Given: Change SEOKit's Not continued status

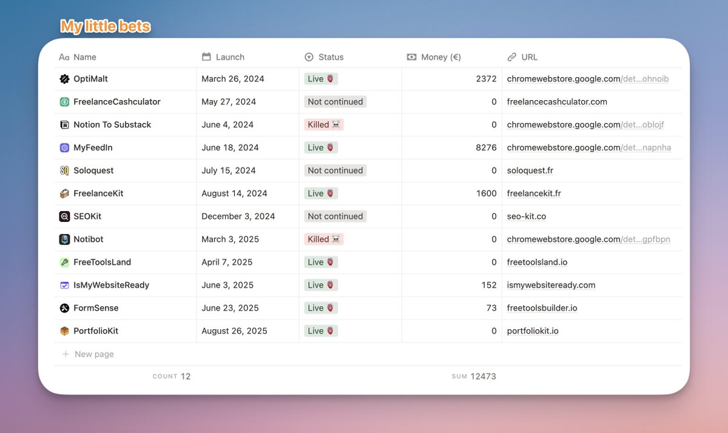Looking at the screenshot, I should pos(335,216).
